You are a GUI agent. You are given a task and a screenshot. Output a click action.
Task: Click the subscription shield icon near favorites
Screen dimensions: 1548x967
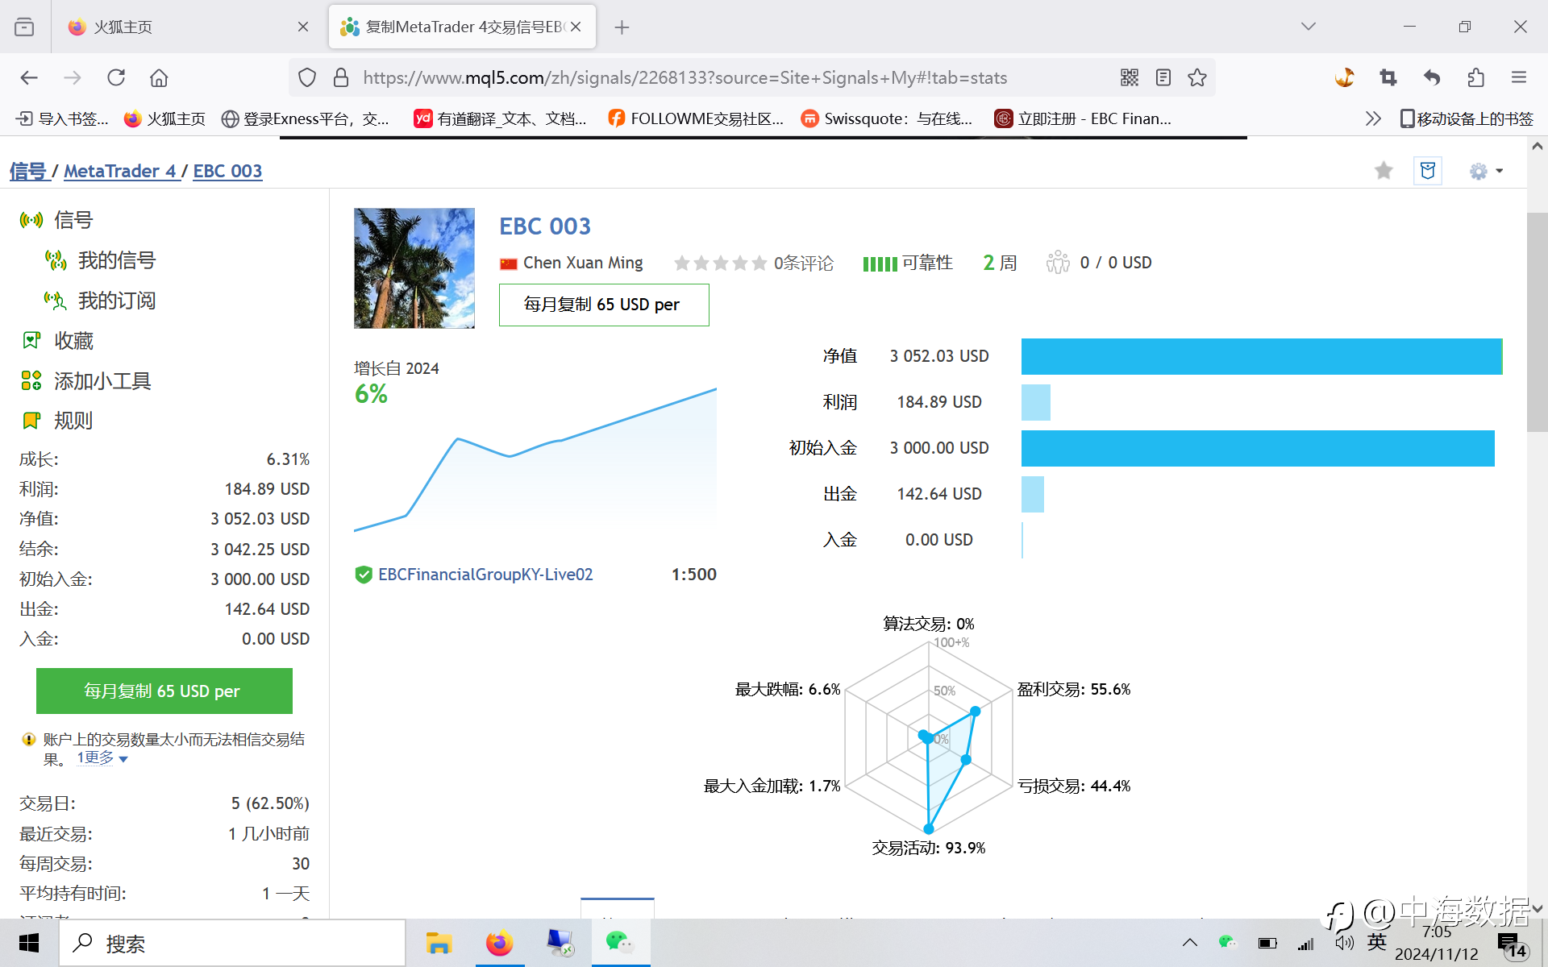(1428, 171)
